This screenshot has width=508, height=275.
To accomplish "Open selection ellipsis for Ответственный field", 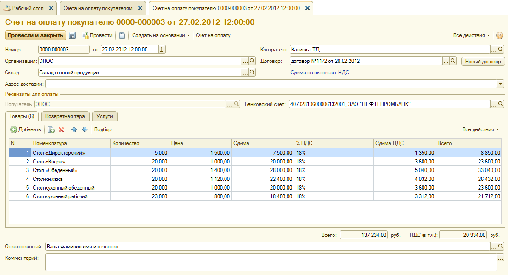I will click(493, 247).
